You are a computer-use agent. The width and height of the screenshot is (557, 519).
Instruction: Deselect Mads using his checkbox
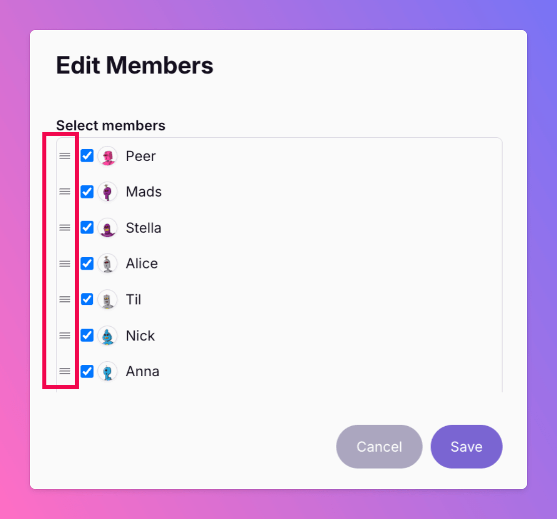(x=87, y=192)
